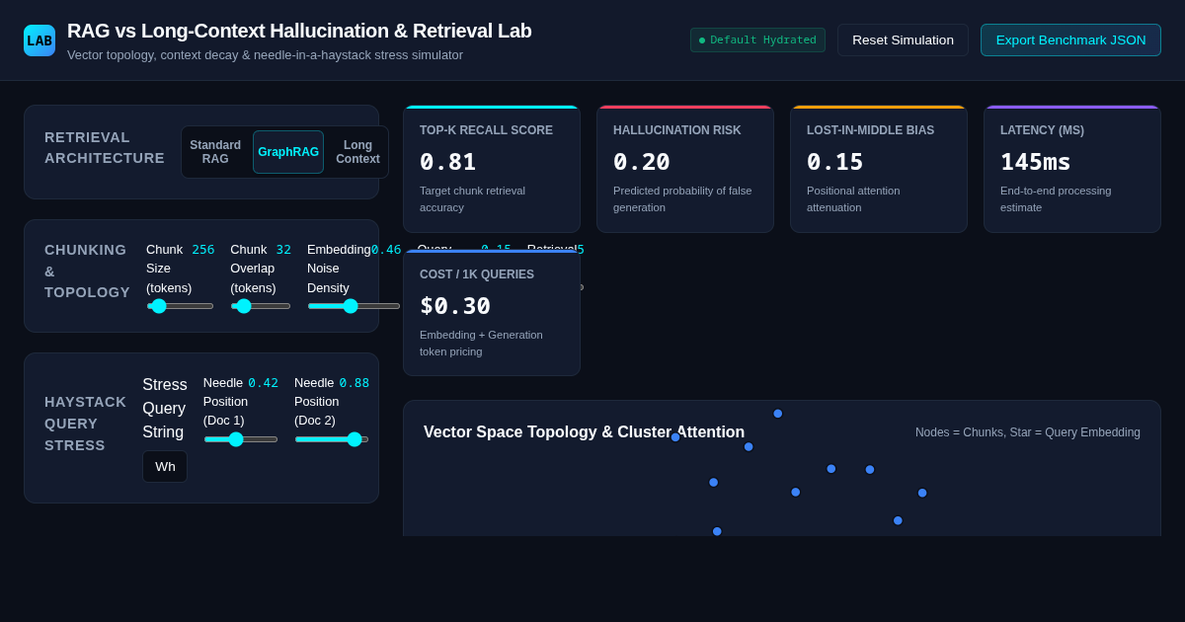
Task: Click the chunk overlap value 32
Action: [283, 250]
